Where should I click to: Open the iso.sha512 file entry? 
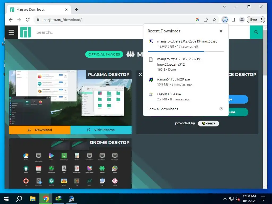[x=186, y=64]
